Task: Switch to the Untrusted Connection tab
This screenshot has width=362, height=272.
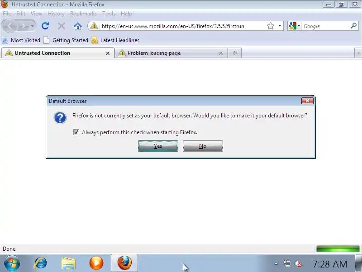Action: pos(57,53)
